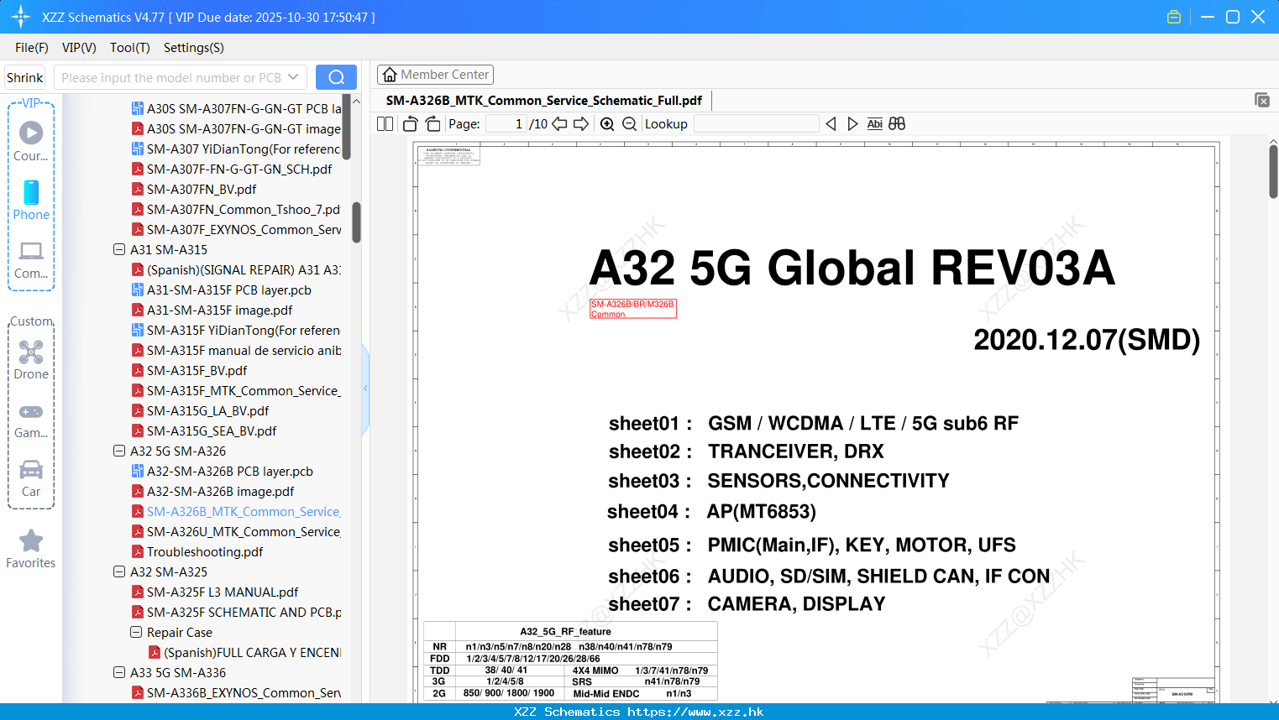The width and height of the screenshot is (1279, 720).
Task: Open the File(F) menu
Action: tap(32, 48)
